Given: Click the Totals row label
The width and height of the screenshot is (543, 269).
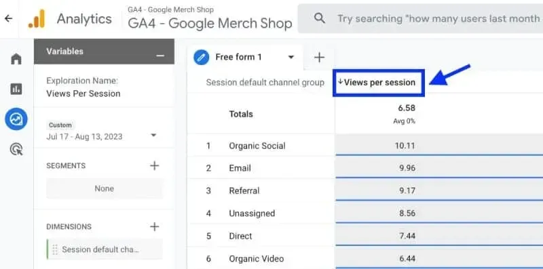Looking at the screenshot, I should 241,114.
